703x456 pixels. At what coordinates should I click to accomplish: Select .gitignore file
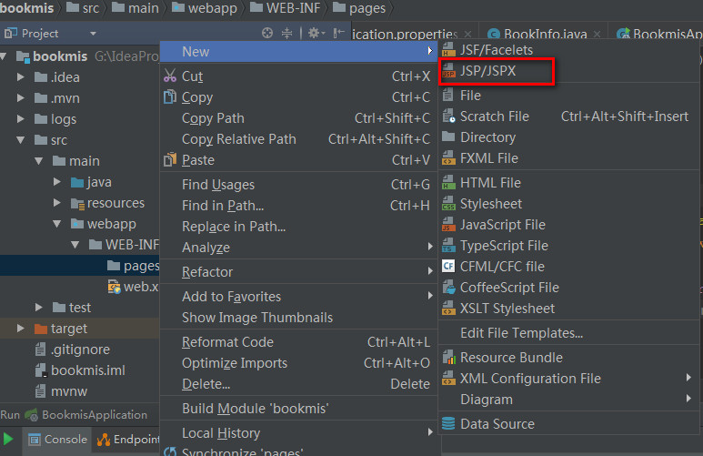coord(80,350)
